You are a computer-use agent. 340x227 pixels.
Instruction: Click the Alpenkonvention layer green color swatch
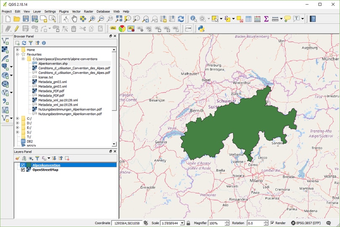[29, 165]
